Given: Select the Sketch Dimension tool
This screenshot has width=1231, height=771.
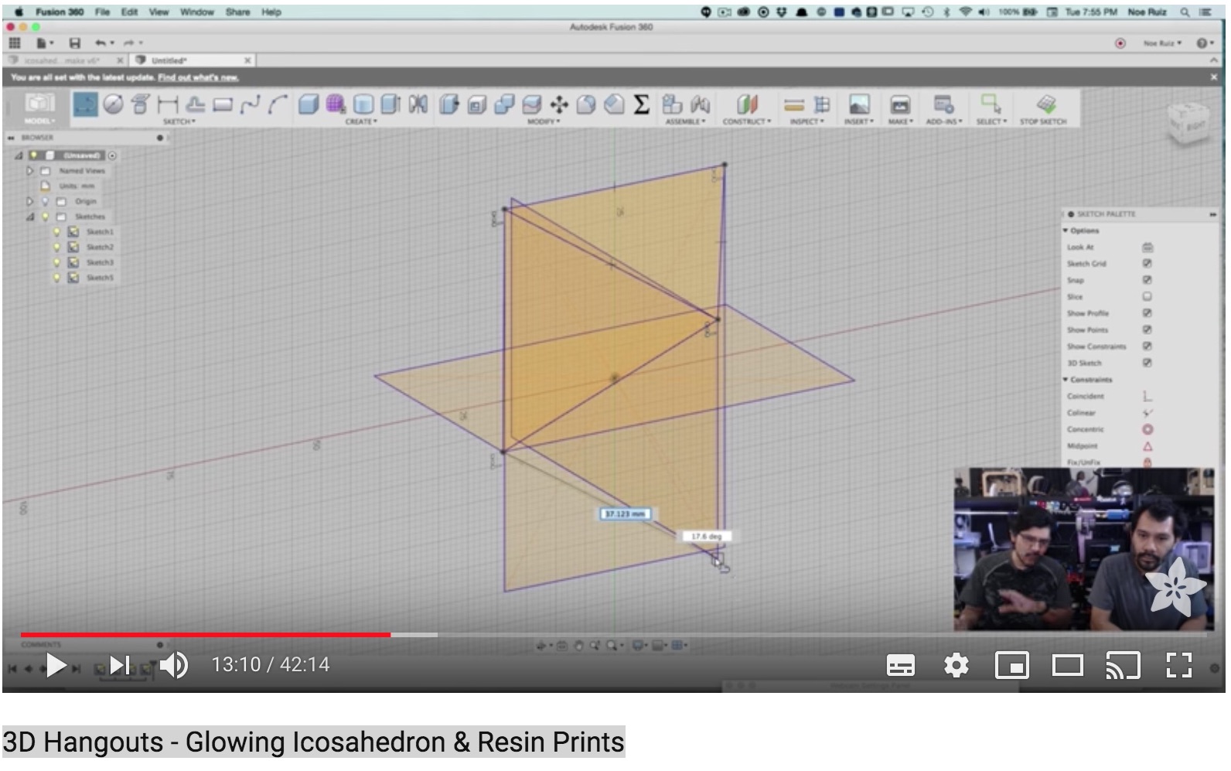Looking at the screenshot, I should [168, 104].
